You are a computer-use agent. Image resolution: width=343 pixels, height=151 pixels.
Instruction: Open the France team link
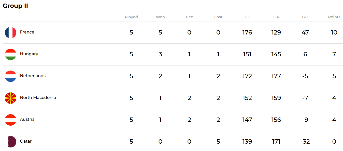(x=27, y=32)
